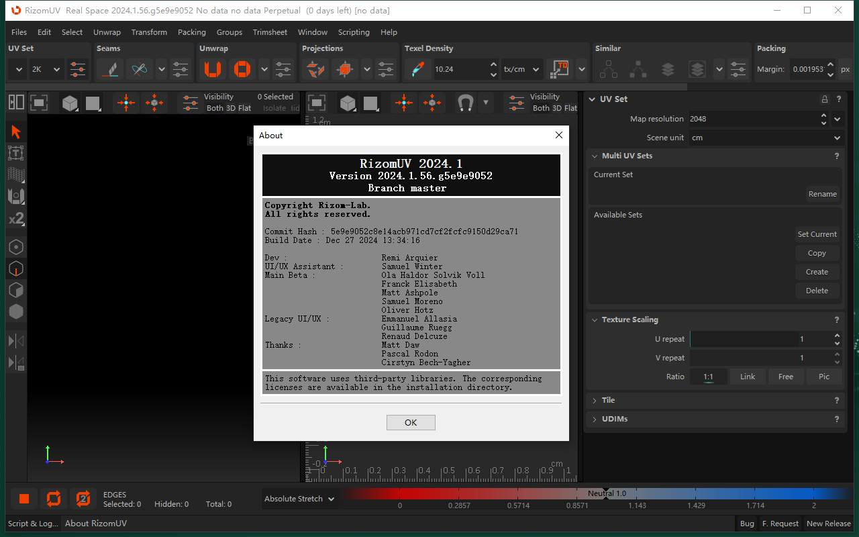
Task: Switch to vertex selection mode hexagon
Action: click(16, 247)
